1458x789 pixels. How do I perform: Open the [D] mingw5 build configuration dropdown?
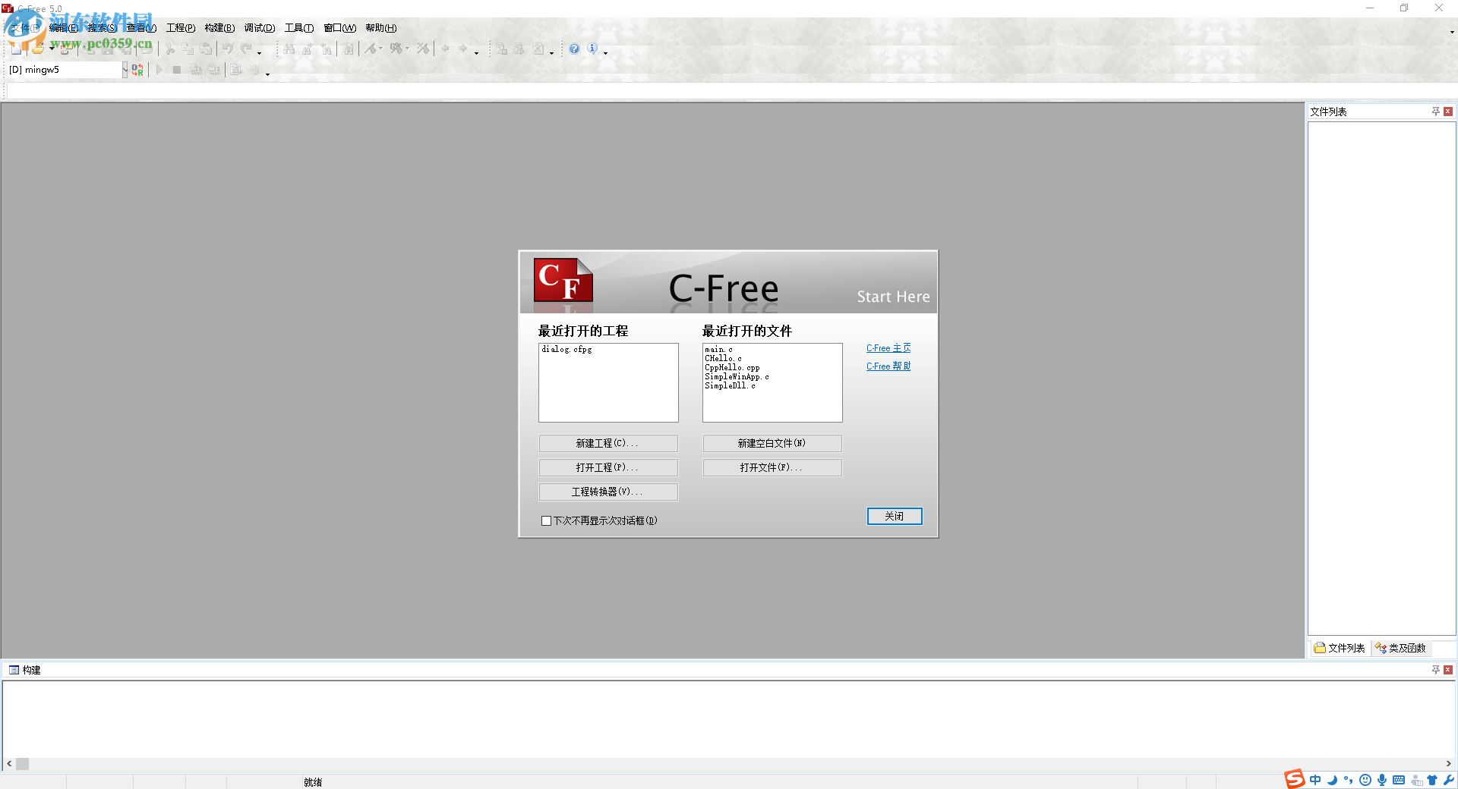[125, 69]
